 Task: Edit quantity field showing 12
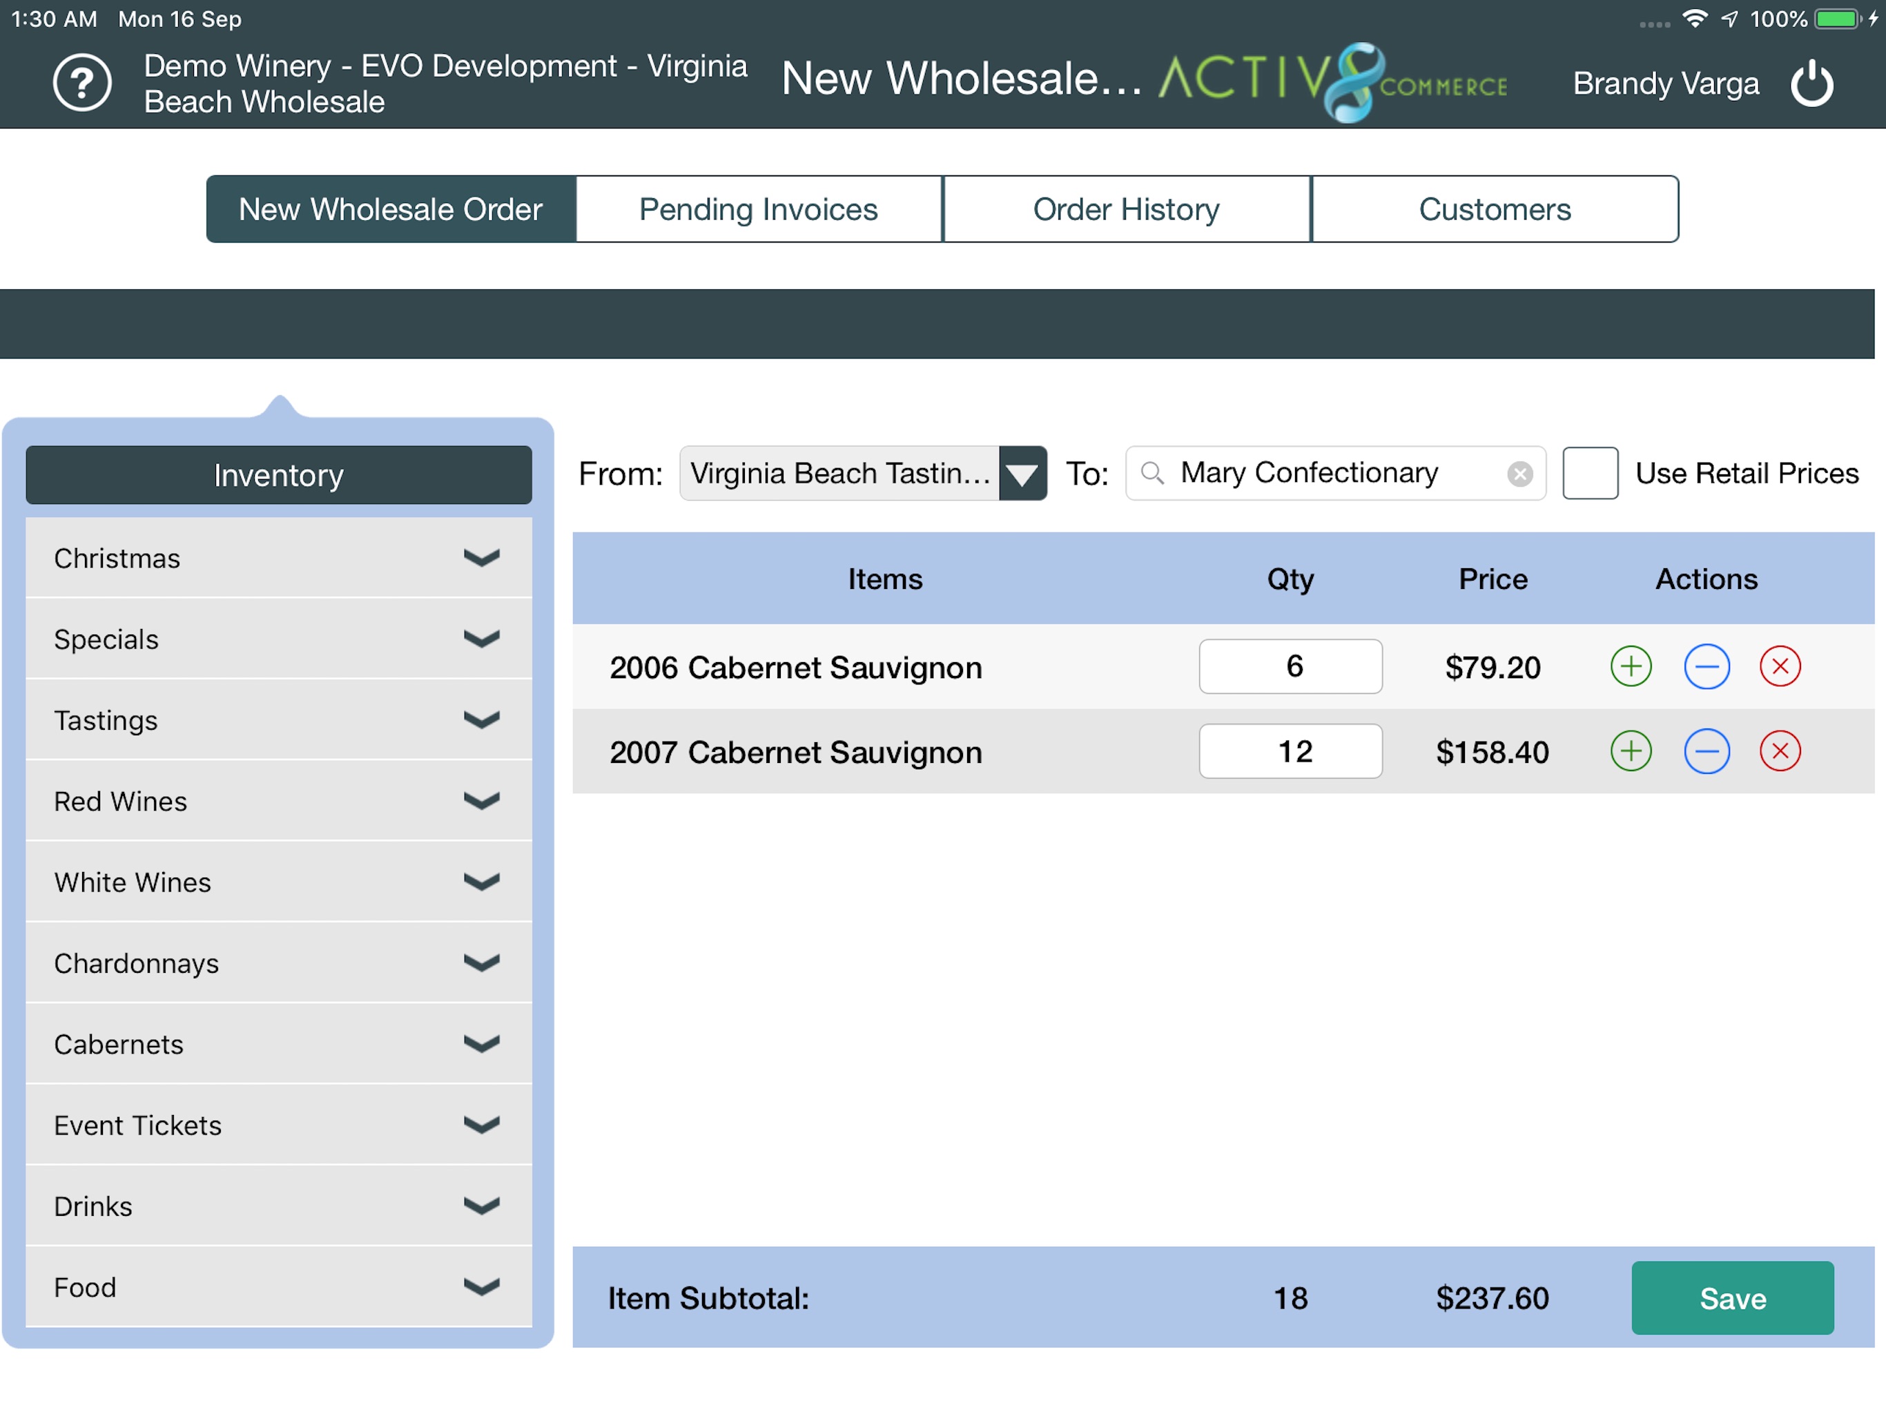(x=1290, y=750)
